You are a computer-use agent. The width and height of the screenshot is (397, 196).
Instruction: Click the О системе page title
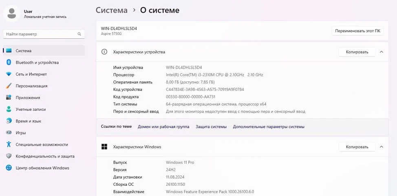click(x=160, y=10)
